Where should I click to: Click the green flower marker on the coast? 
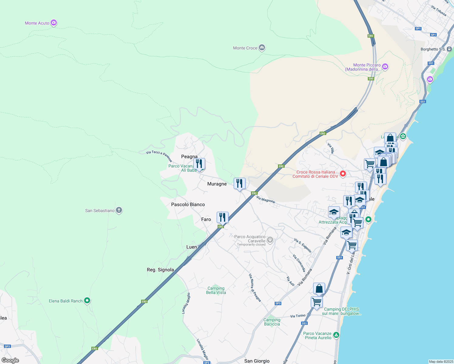coord(403,136)
